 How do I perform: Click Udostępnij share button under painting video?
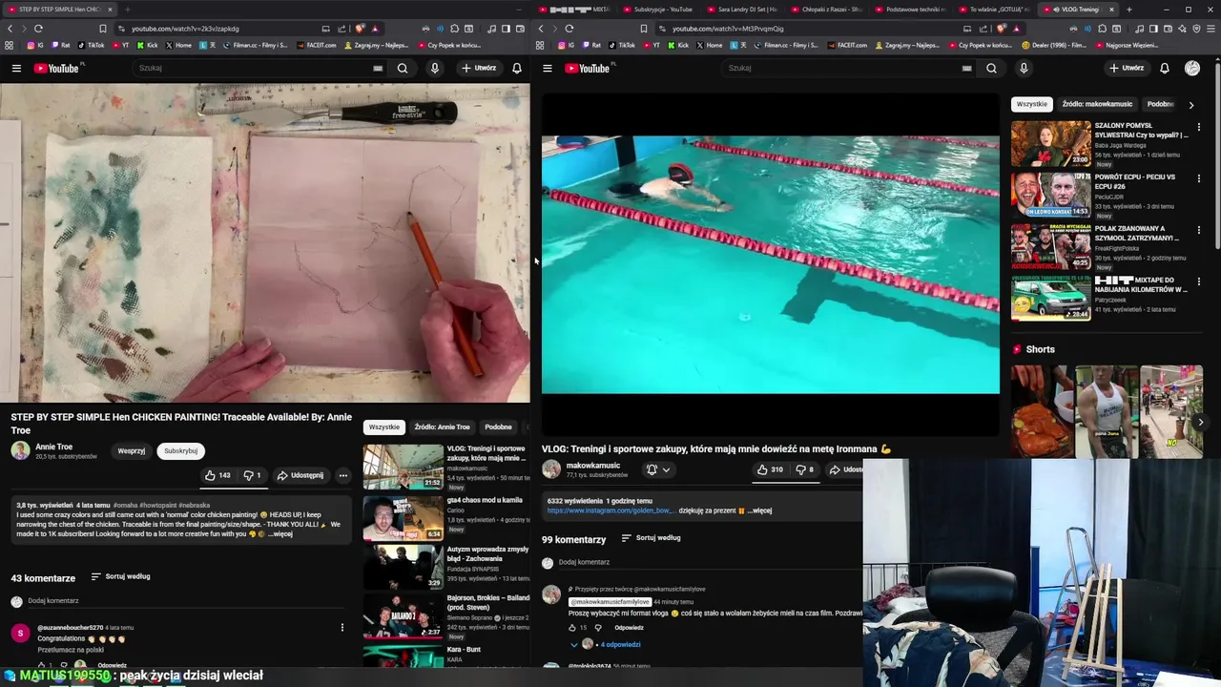pos(300,475)
